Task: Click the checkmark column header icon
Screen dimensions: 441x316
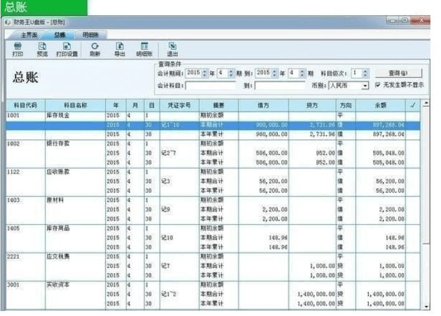Action: (x=413, y=105)
